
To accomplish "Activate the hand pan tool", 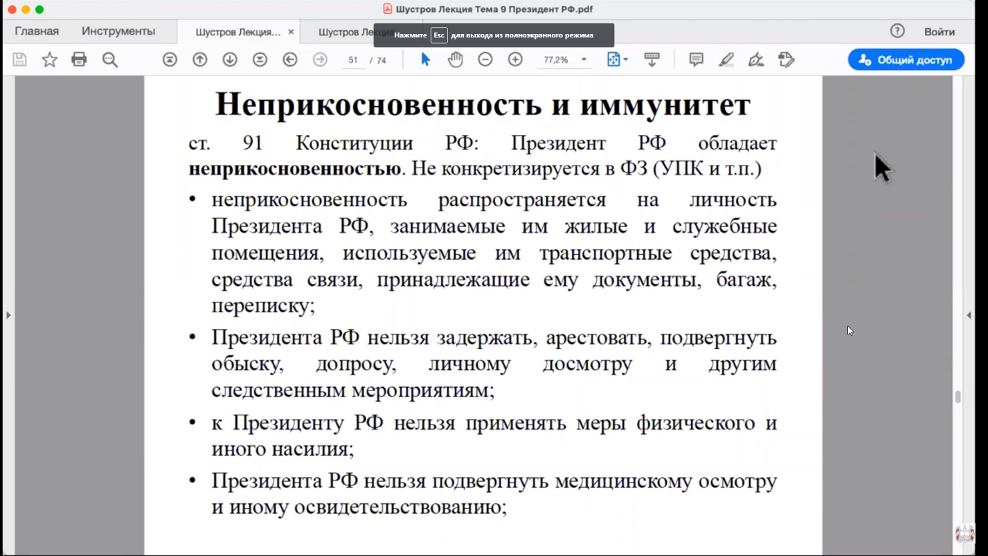I will [x=455, y=60].
